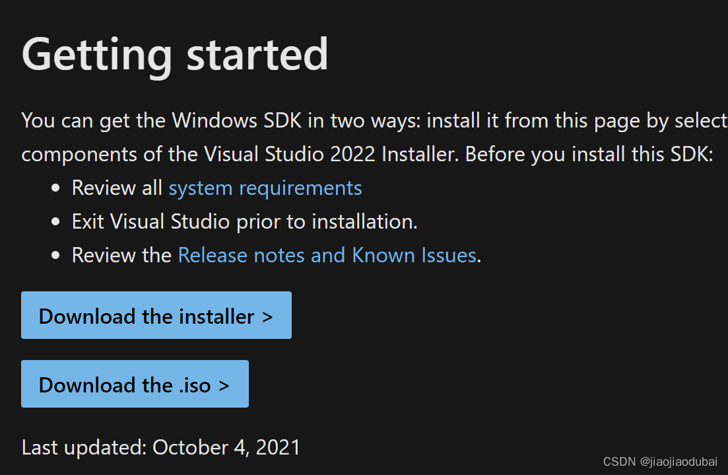This screenshot has height=475, width=728.
Task: Click the October 4, 2021 date
Action: tap(226, 447)
